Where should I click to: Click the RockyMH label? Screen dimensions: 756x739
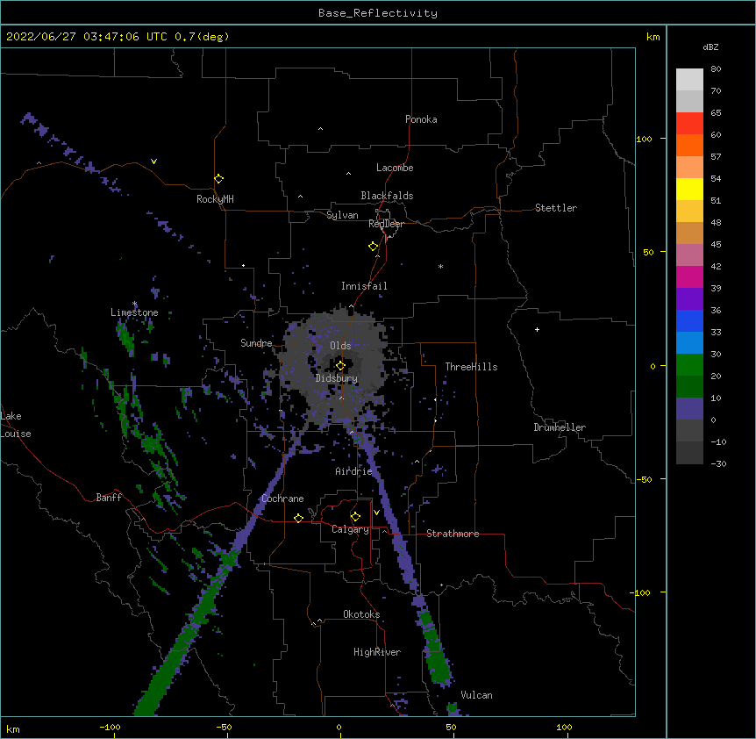[x=215, y=199]
